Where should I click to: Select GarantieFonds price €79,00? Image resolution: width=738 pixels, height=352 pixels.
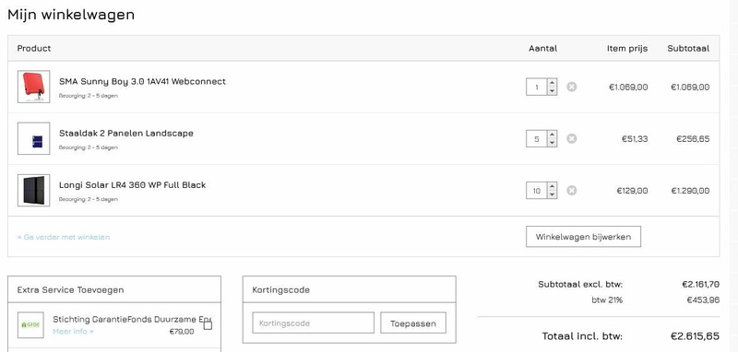click(181, 332)
